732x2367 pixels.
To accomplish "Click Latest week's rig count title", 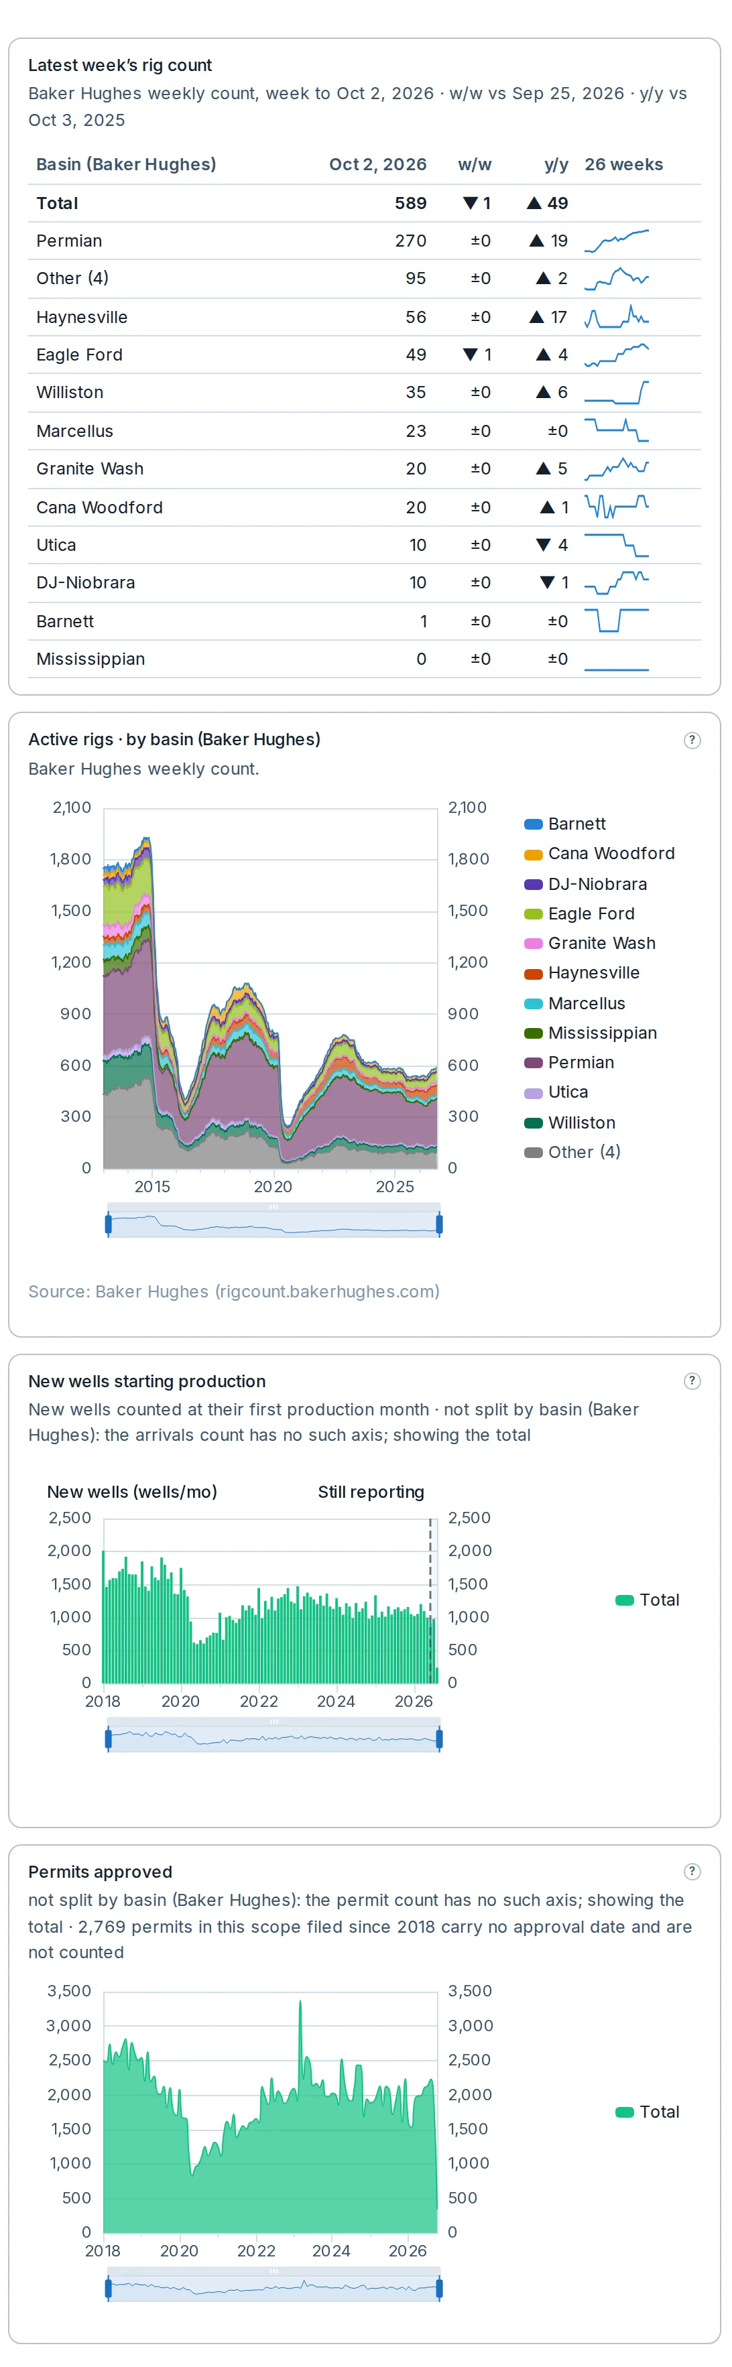I will (x=119, y=65).
